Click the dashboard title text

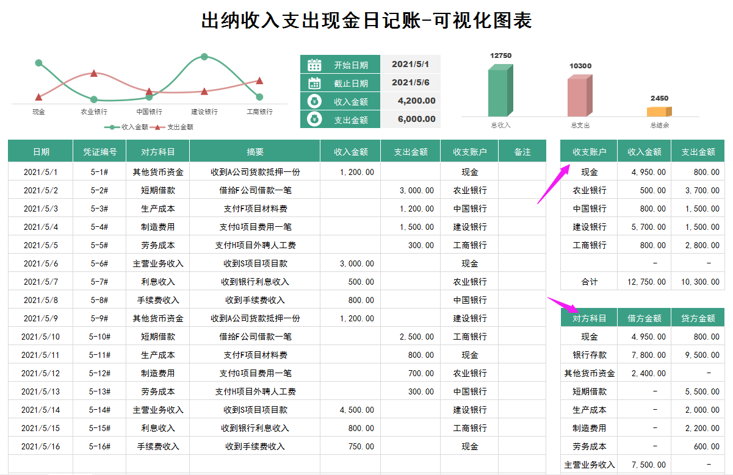366,20
